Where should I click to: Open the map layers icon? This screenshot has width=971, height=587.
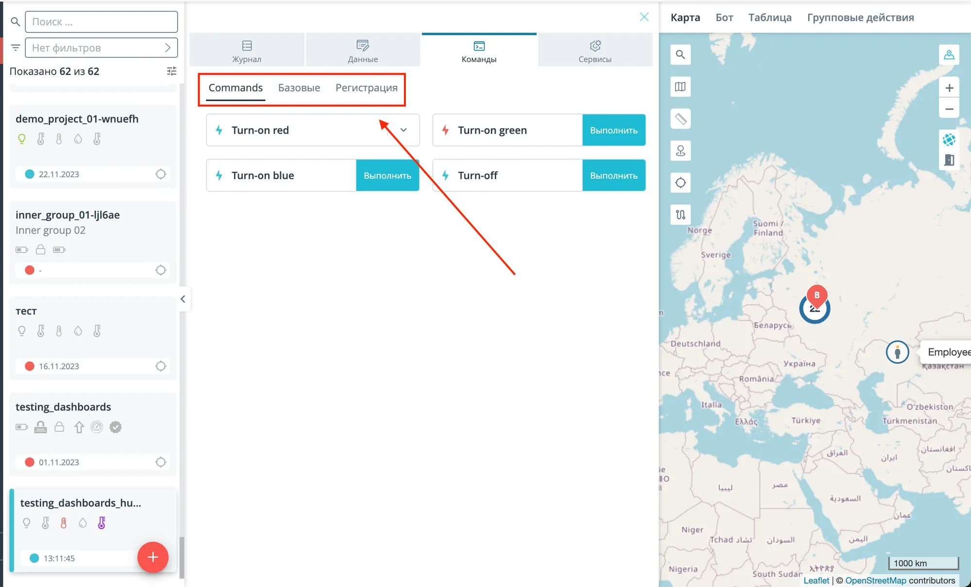680,86
